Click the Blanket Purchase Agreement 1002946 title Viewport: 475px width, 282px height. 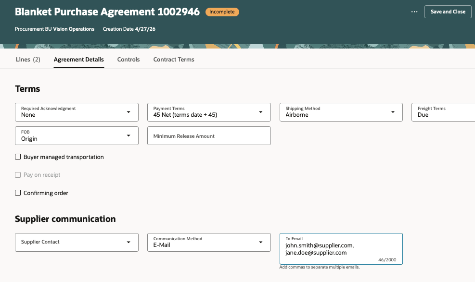point(107,12)
